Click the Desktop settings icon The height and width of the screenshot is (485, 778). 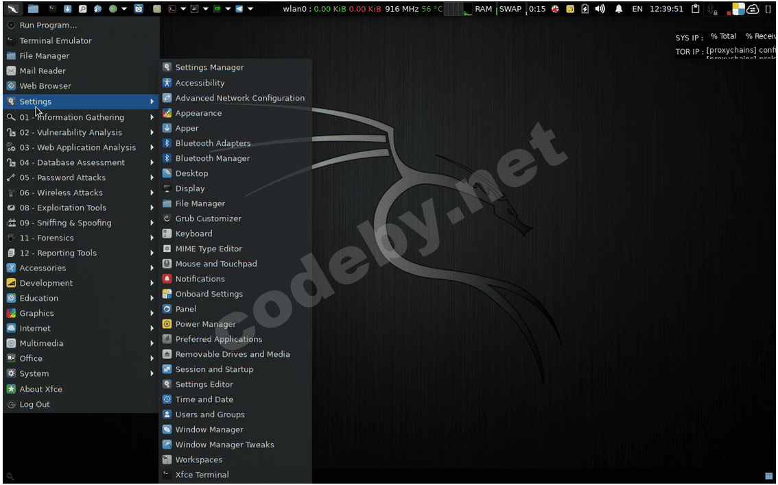coord(167,173)
